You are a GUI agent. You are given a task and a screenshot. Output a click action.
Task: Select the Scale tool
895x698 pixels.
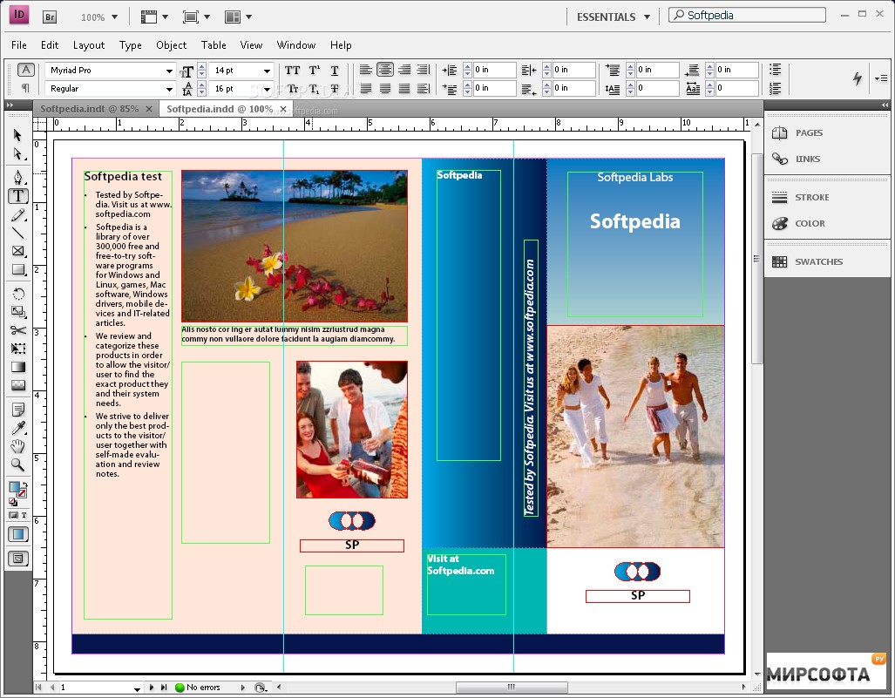tap(17, 312)
